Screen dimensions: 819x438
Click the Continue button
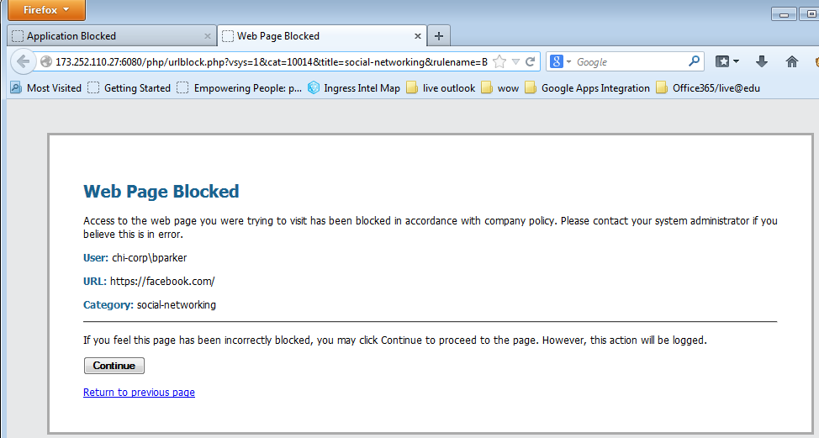click(114, 366)
